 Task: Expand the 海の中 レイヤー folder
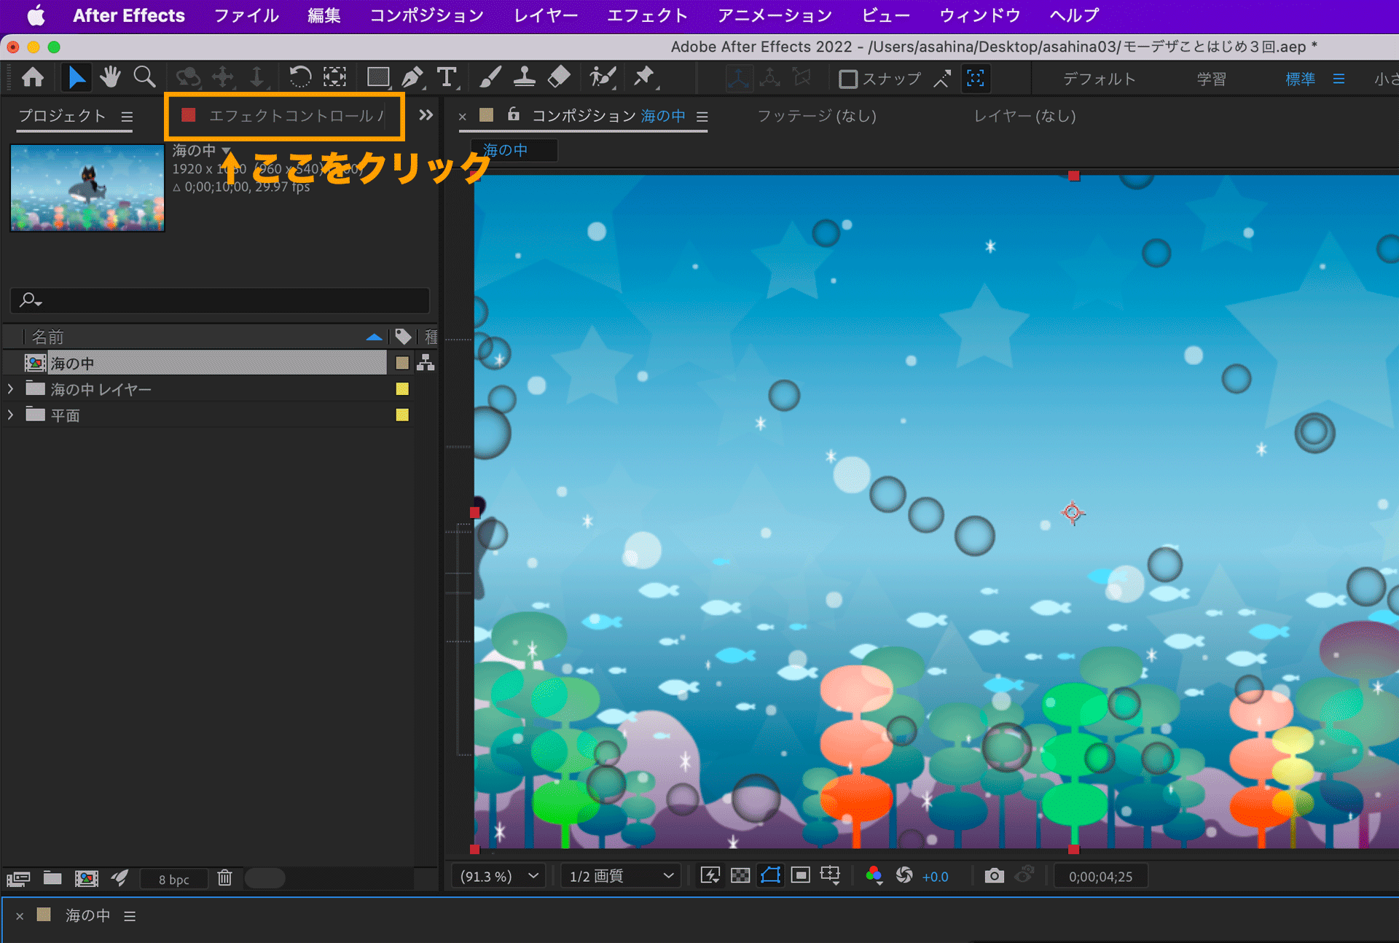[10, 389]
